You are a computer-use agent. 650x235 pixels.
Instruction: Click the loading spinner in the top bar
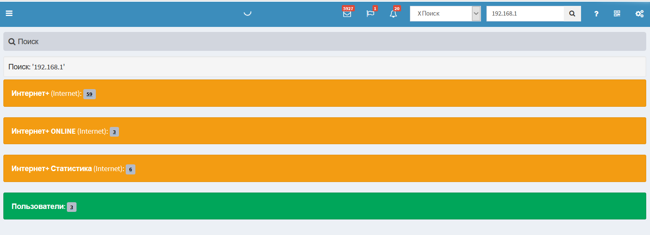248,13
